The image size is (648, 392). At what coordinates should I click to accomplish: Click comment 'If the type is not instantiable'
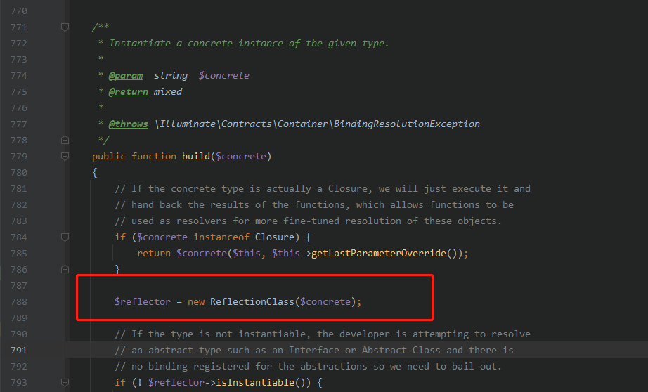coord(323,334)
